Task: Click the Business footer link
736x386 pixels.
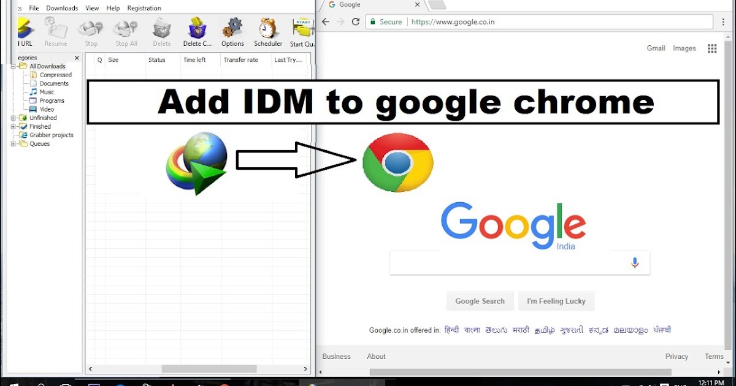Action: 337,357
